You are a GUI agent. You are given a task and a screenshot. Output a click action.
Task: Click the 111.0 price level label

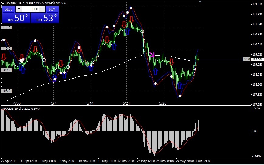pos(6,28)
